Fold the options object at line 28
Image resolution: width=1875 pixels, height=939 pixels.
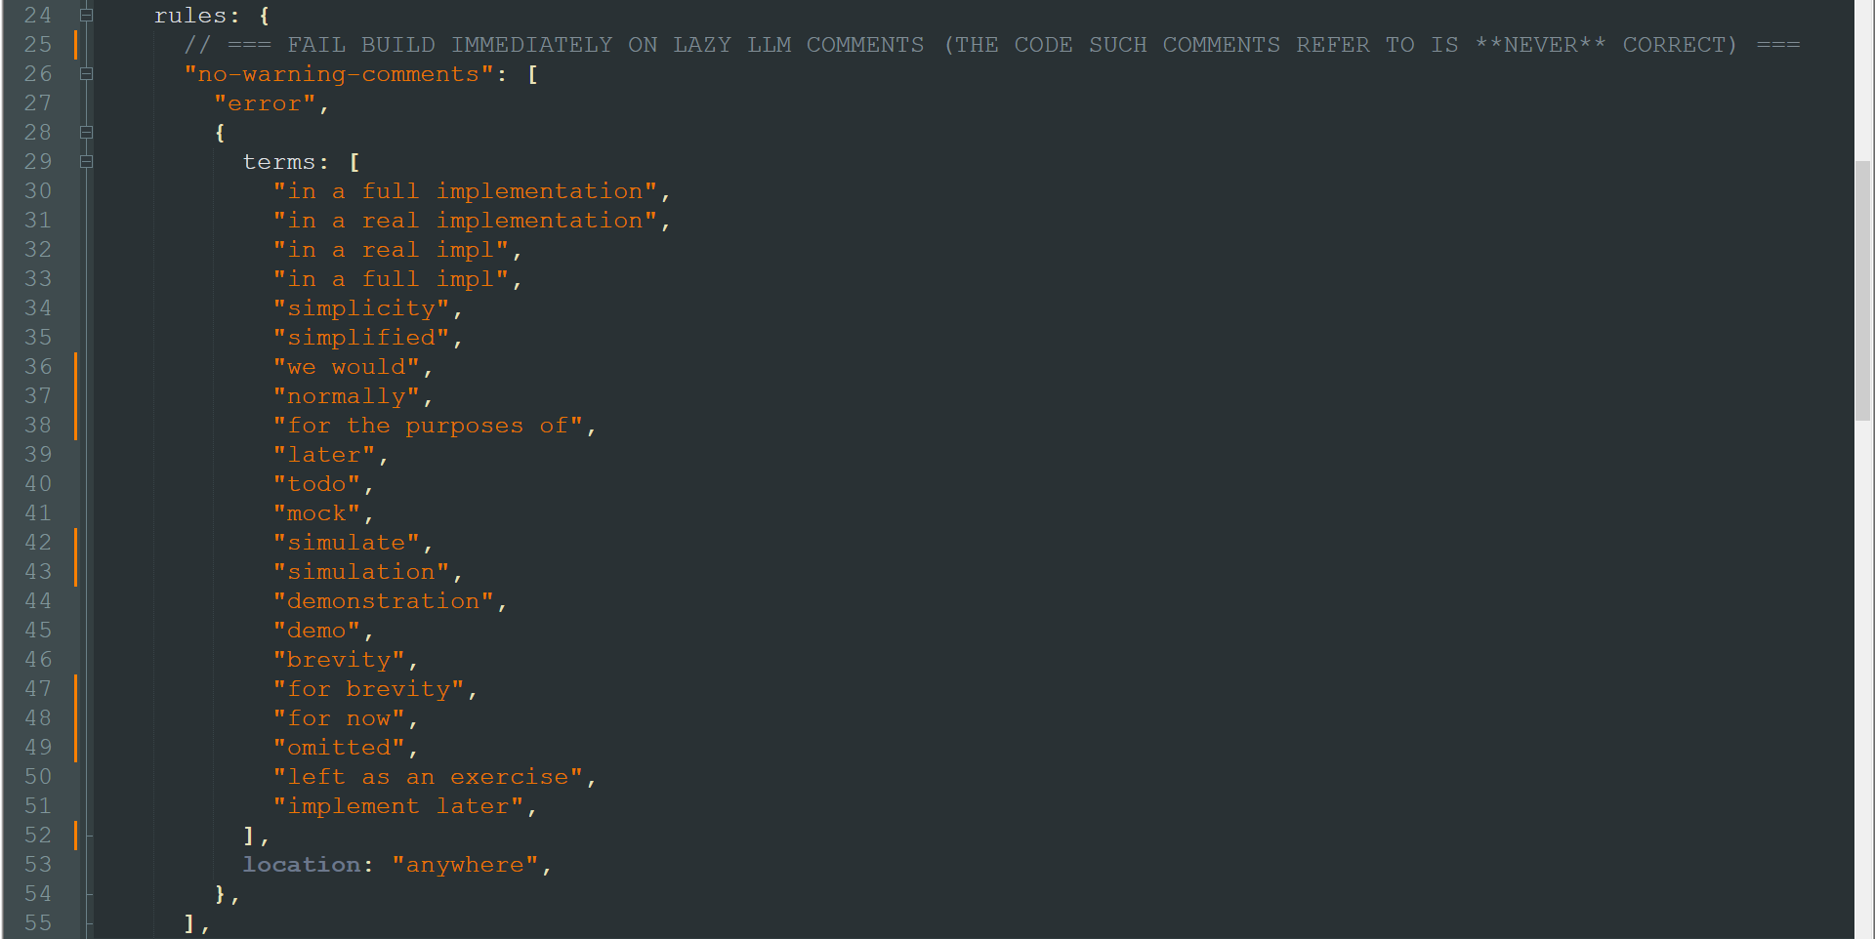point(86,133)
